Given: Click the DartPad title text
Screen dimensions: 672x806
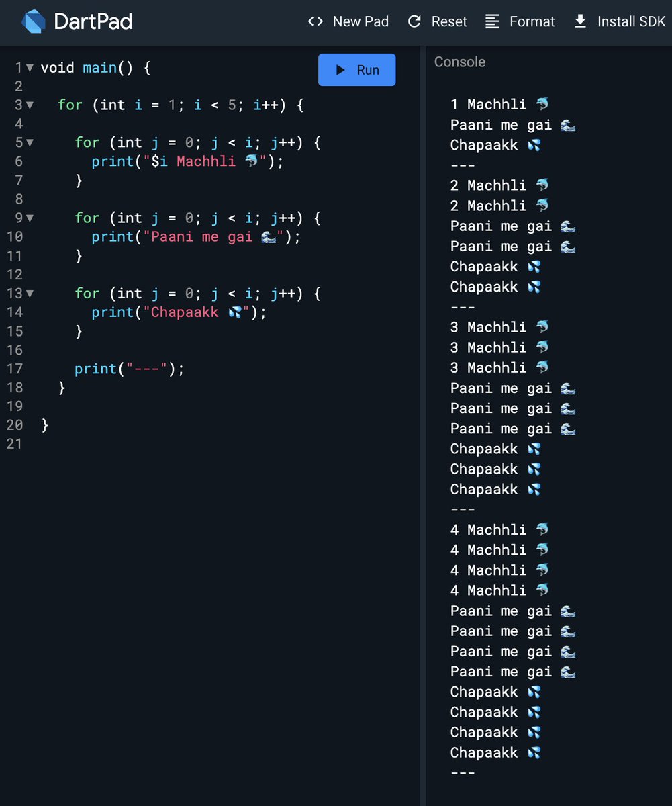Looking at the screenshot, I should point(93,21).
